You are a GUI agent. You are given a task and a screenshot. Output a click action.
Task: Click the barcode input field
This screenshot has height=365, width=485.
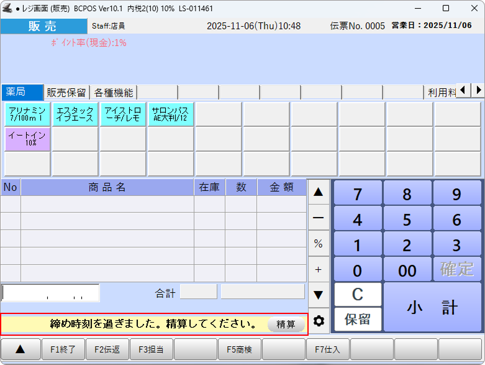(x=50, y=292)
